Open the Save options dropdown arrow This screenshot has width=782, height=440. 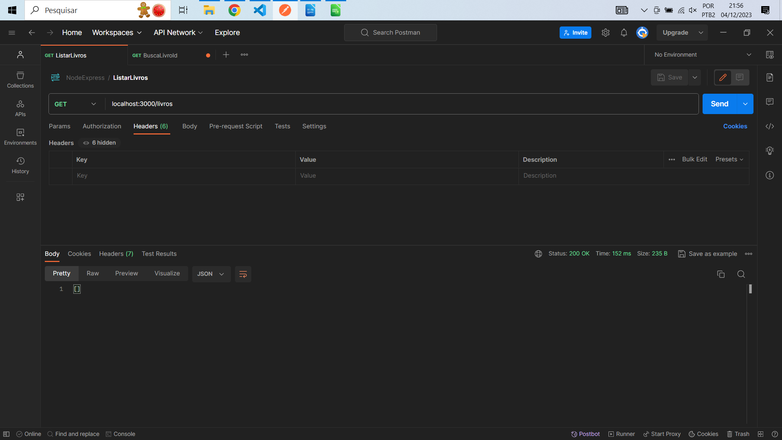pos(695,77)
